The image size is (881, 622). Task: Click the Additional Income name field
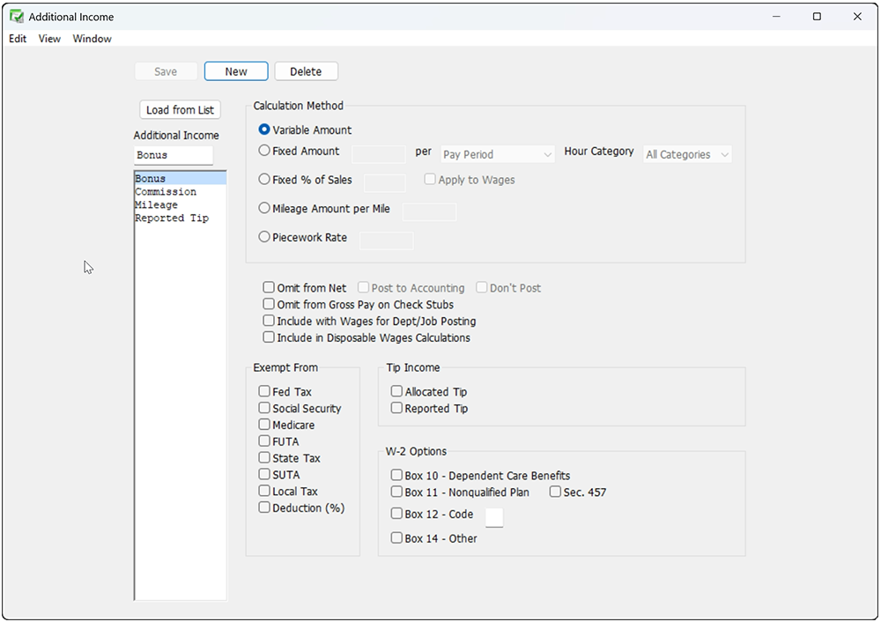click(x=174, y=155)
